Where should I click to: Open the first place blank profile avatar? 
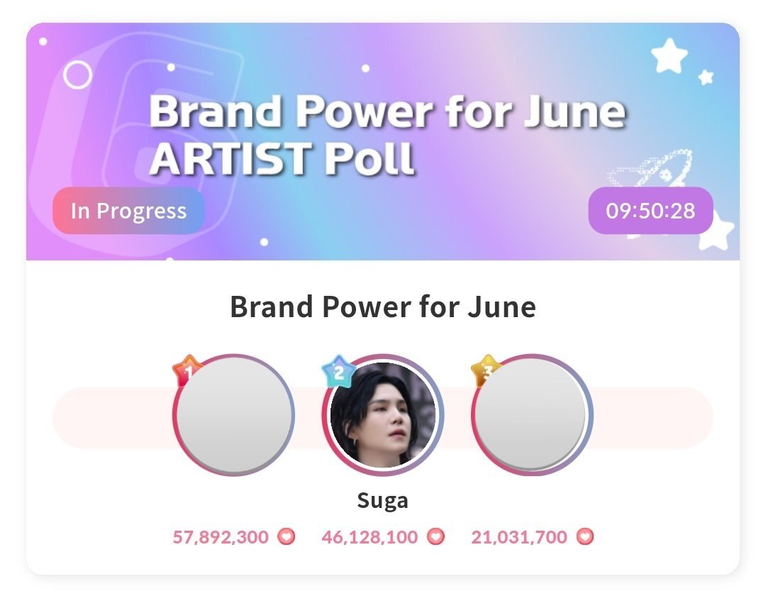point(233,415)
